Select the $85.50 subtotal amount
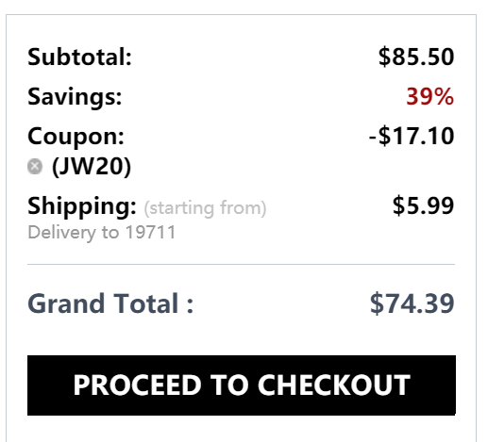Screen dimensions: 488x442 [416, 57]
